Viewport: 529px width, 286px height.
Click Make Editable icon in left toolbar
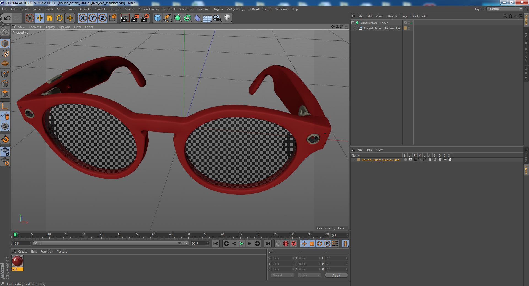(x=5, y=31)
